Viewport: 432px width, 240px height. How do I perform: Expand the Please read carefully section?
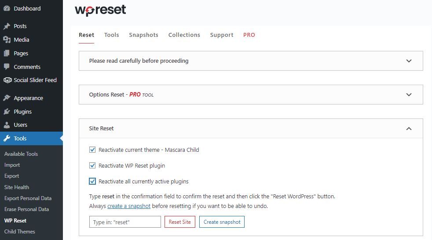[409, 61]
